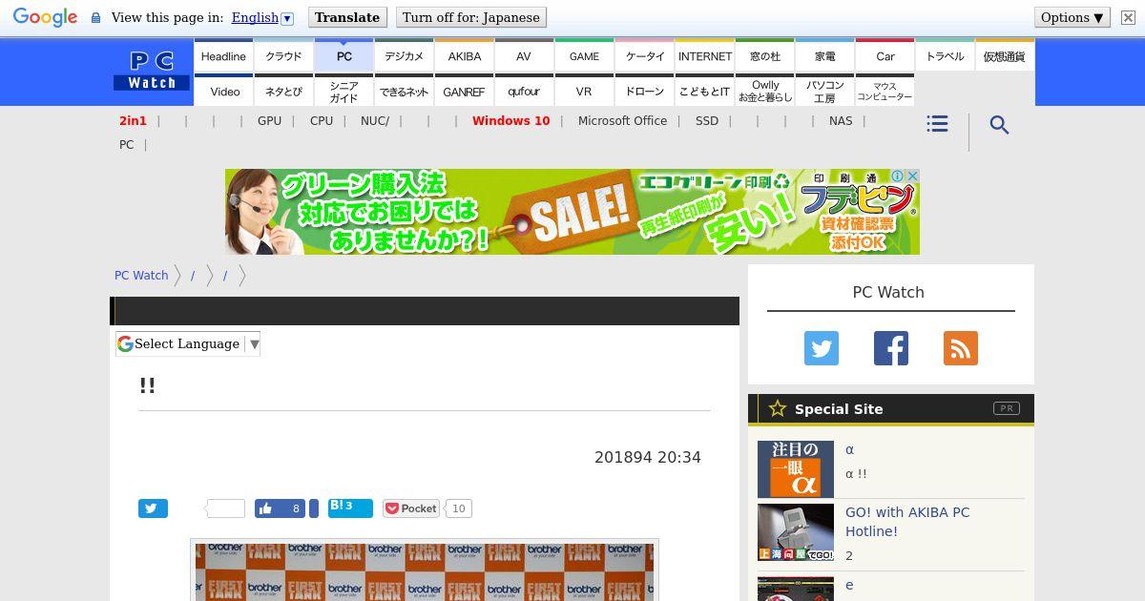Image resolution: width=1145 pixels, height=601 pixels.
Task: Open GO! with AKIBA PC Hotline! link
Action: [x=907, y=522]
